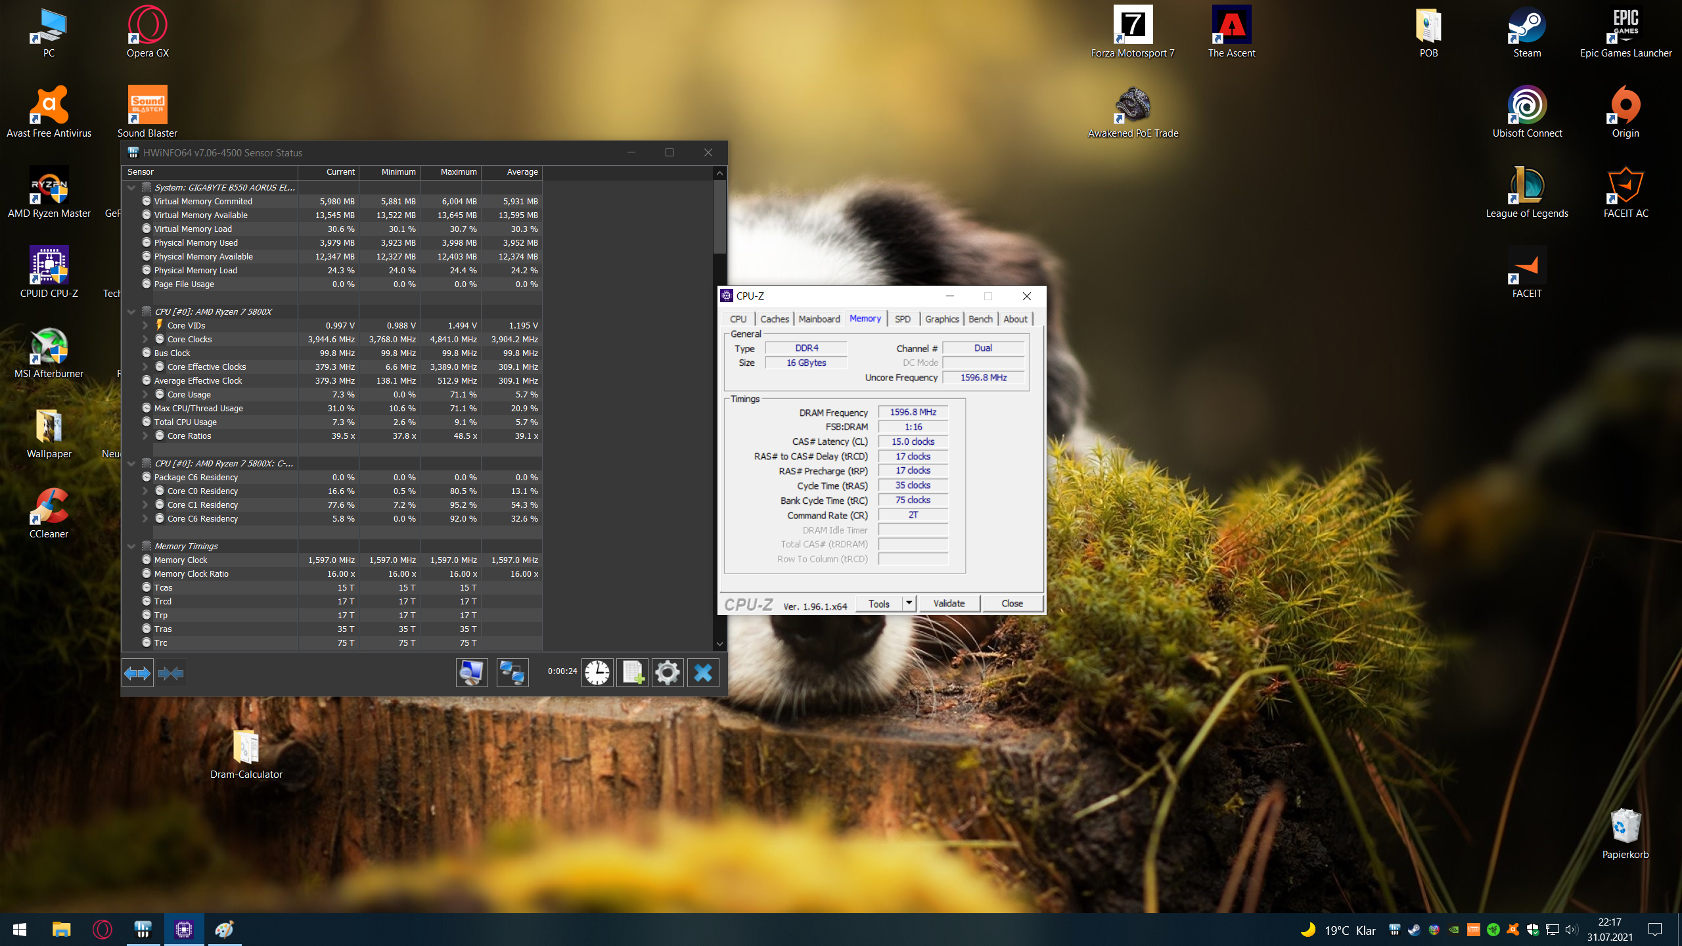Screen dimensions: 1682x946
Task: Open the Mainboard tab in CPU-Z
Action: tap(819, 319)
